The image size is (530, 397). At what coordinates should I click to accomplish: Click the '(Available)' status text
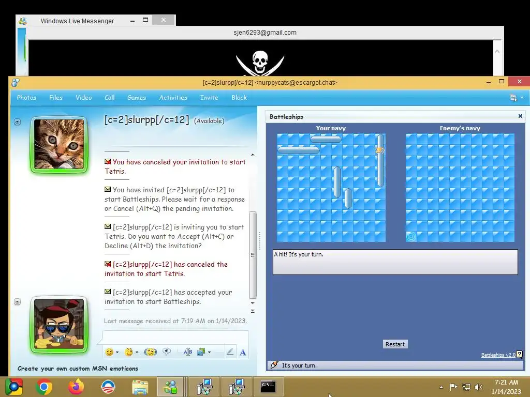pos(209,121)
